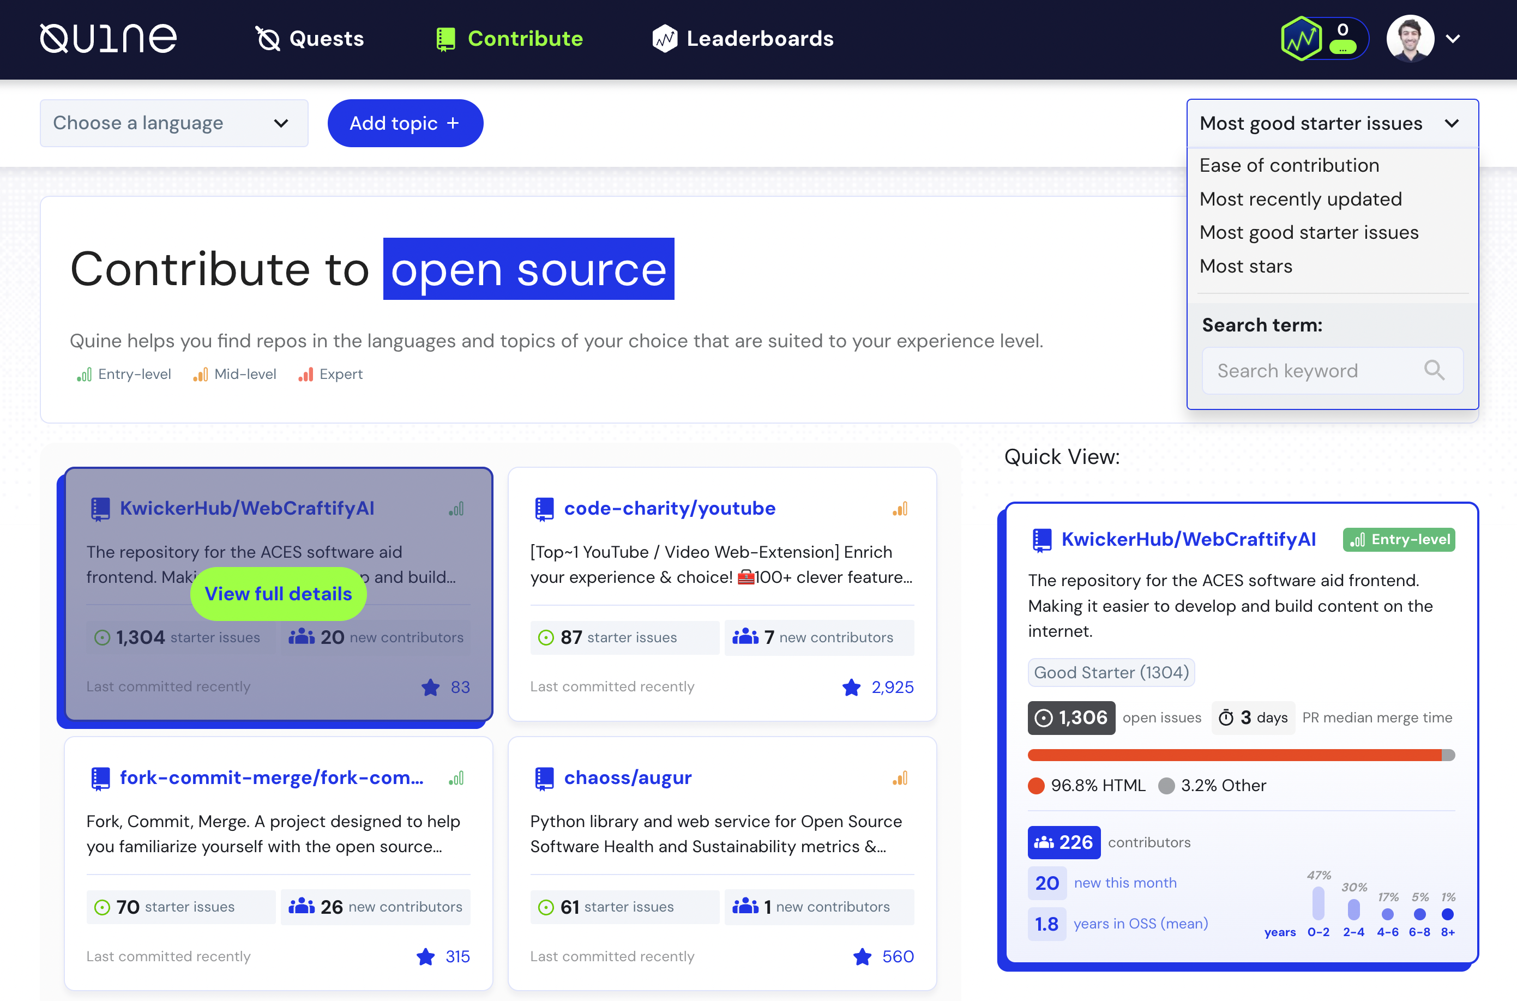Click mid-level bars icon on code-charity/youtube card
This screenshot has height=1001, width=1517.
[x=900, y=509]
